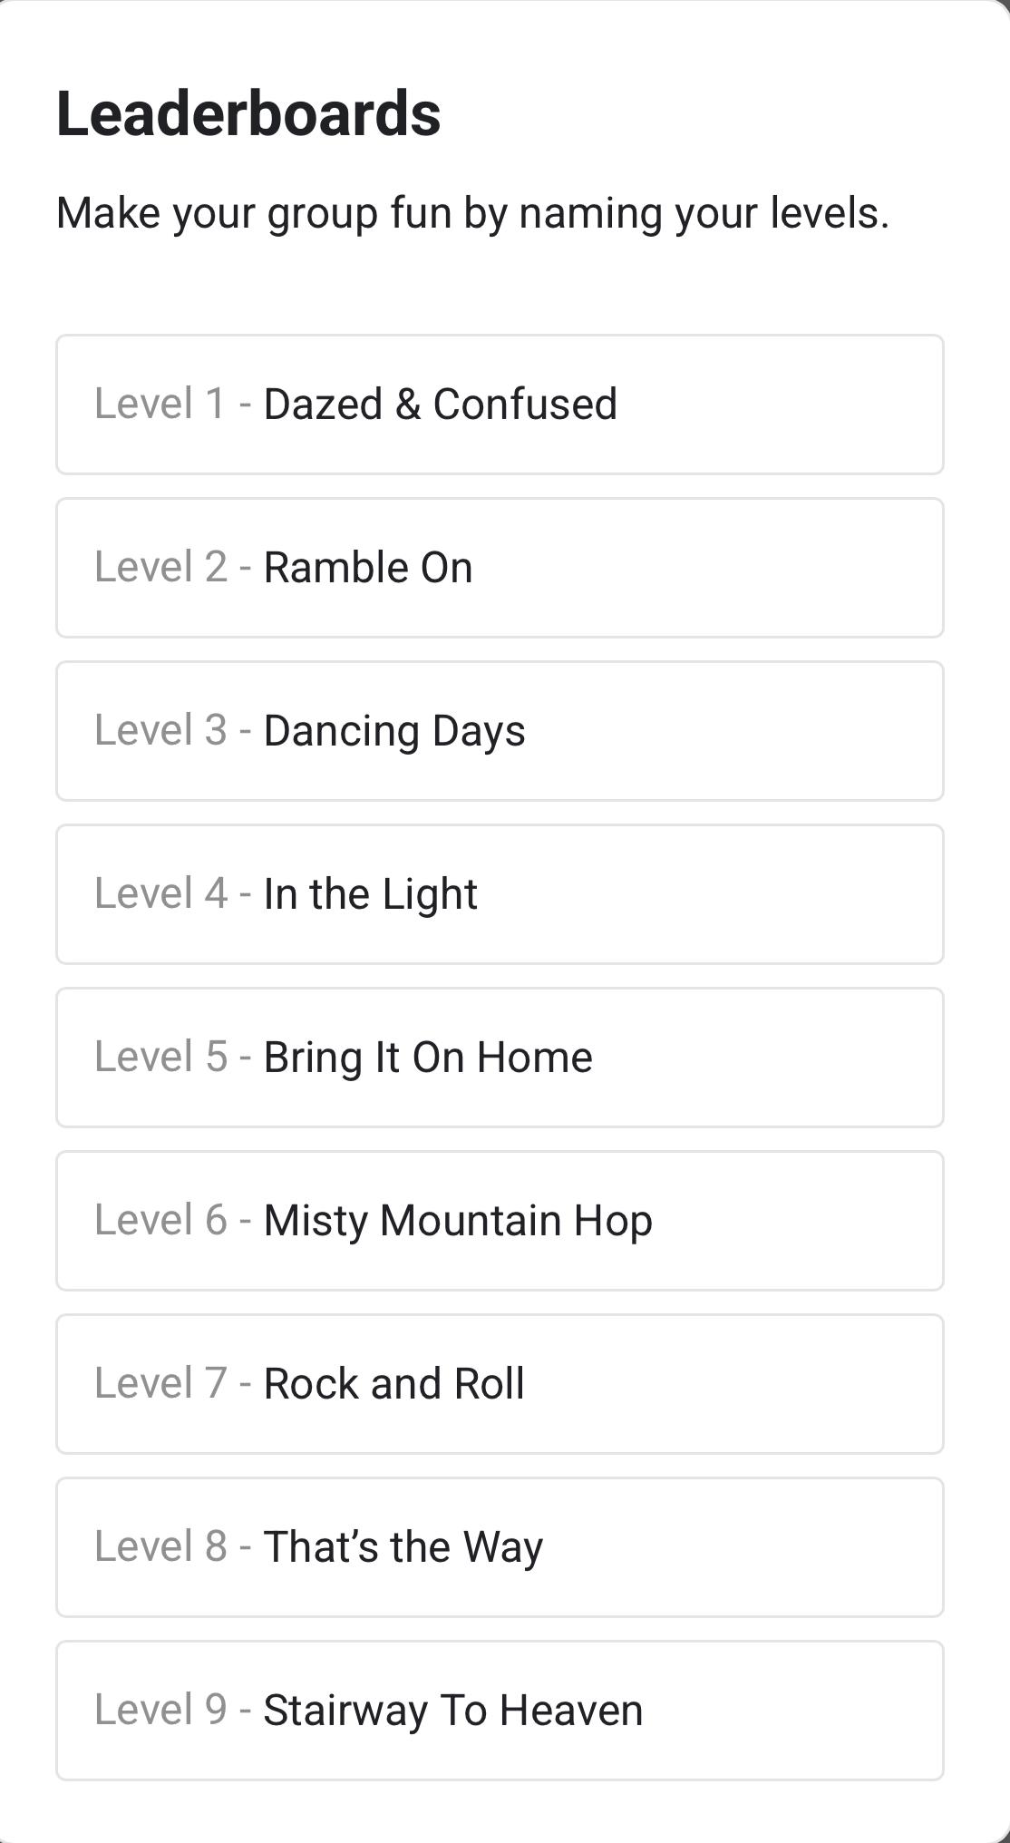Click the gray 'Level 7 -' prefix label
This screenshot has width=1010, height=1843.
click(x=173, y=1383)
